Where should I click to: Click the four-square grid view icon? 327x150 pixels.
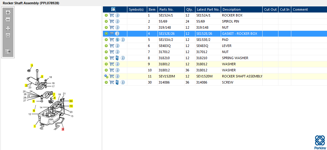tap(8, 28)
